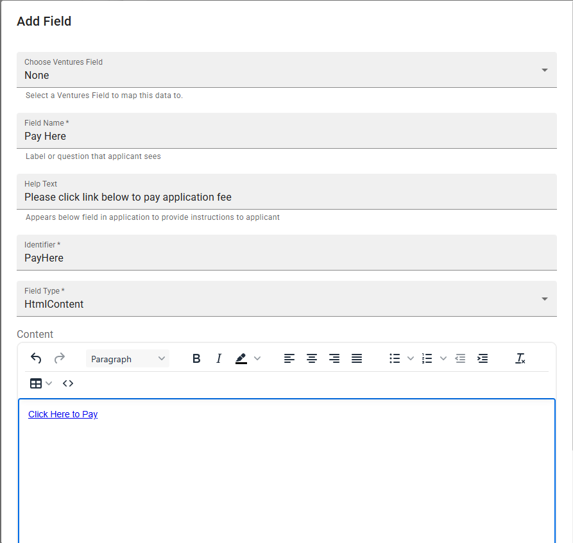573x543 pixels.
Task: Expand the Field Type dropdown
Action: [286, 299]
